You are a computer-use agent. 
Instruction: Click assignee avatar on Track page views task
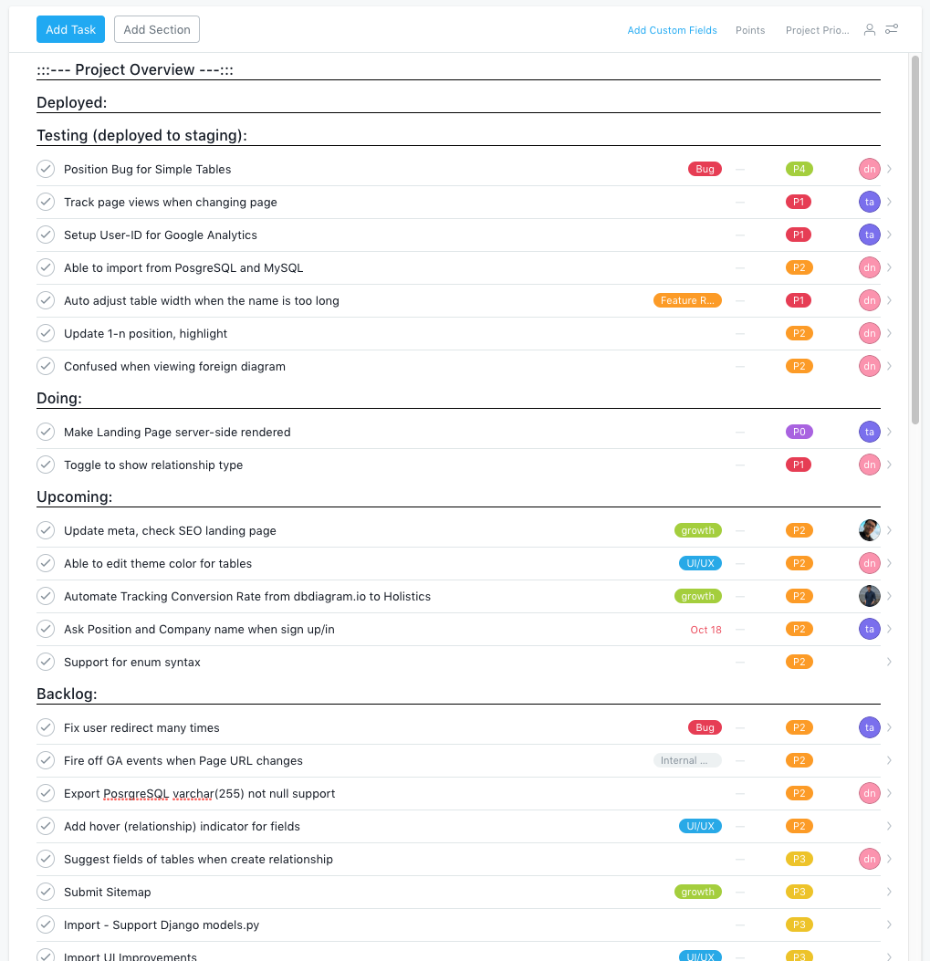(x=869, y=202)
